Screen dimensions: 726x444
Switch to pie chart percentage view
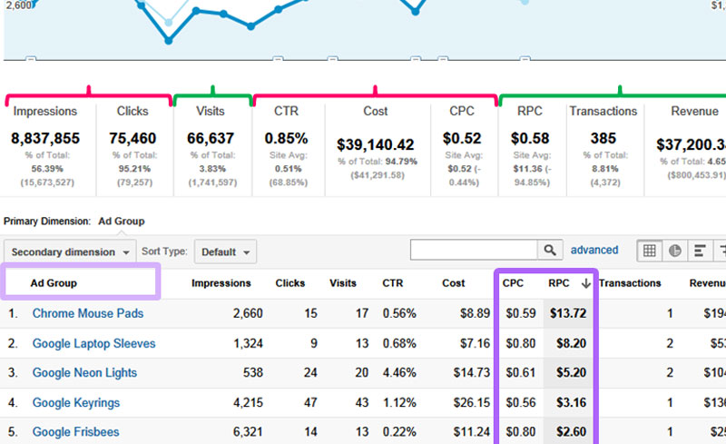(x=674, y=251)
